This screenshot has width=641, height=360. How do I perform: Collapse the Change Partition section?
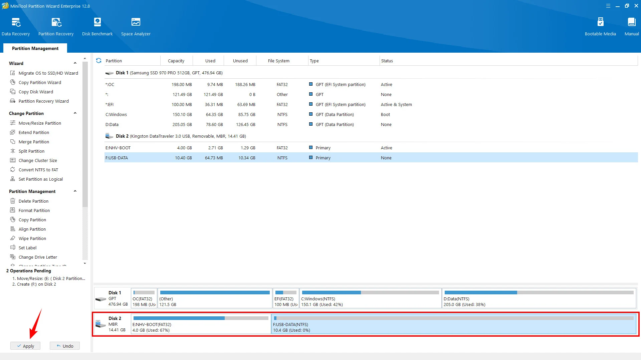75,113
